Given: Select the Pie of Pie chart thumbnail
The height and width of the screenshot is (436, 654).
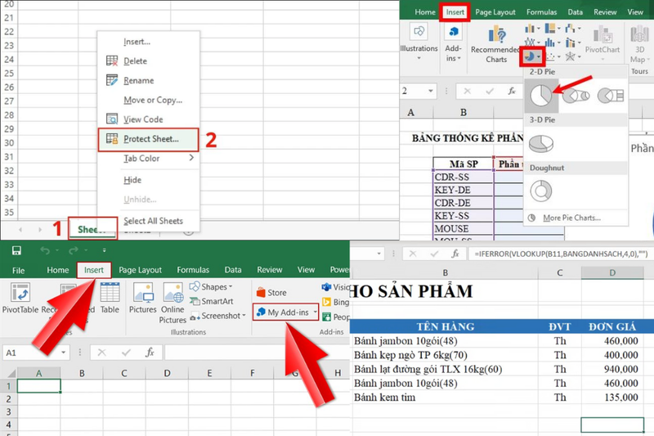Looking at the screenshot, I should click(576, 96).
